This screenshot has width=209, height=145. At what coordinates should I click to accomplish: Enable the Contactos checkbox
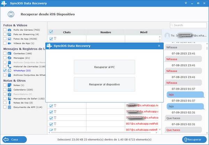coord(5,53)
